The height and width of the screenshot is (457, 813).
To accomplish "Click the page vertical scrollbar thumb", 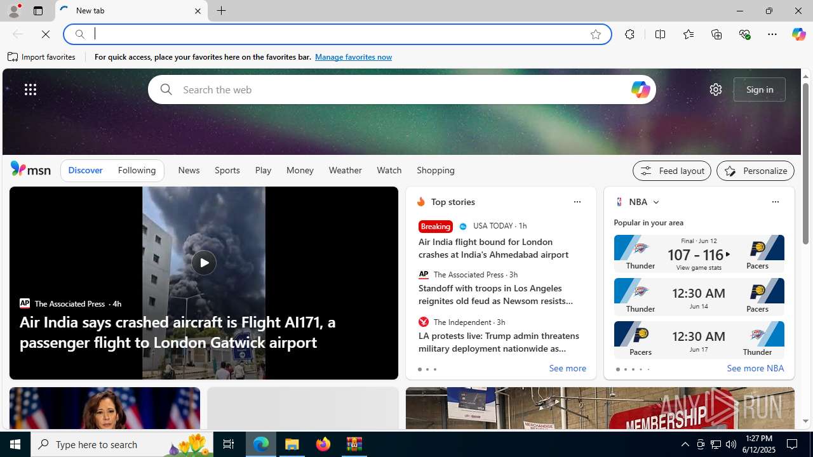I will pos(805,163).
